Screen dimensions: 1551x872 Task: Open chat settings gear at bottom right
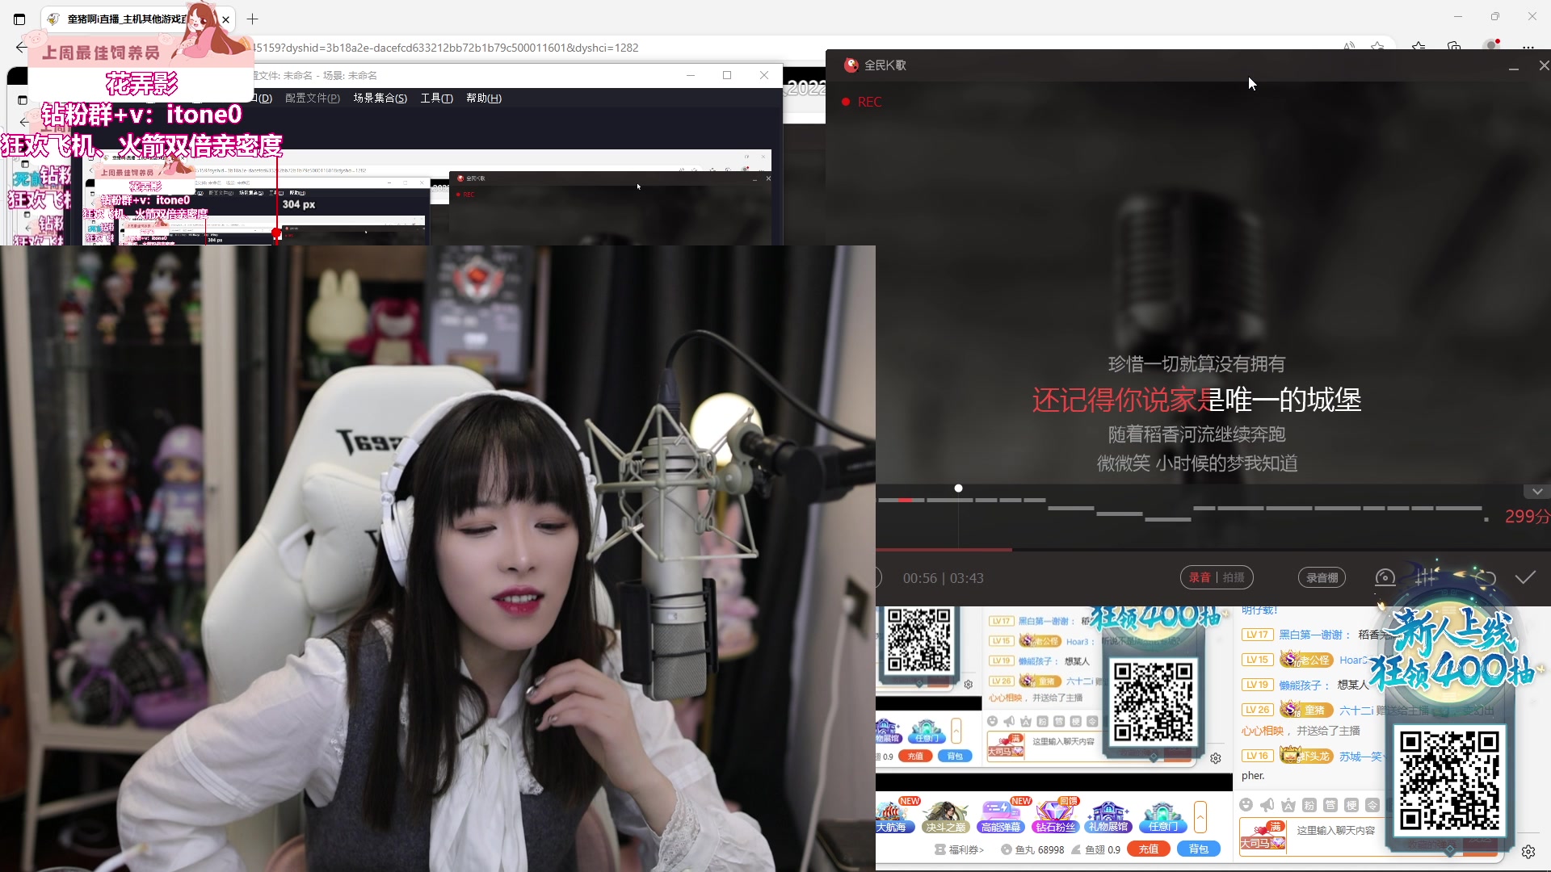[1528, 851]
